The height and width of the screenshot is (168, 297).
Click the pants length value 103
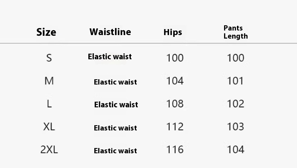235,127
